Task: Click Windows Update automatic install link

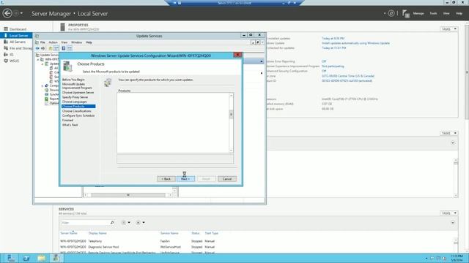Action: click(355, 43)
